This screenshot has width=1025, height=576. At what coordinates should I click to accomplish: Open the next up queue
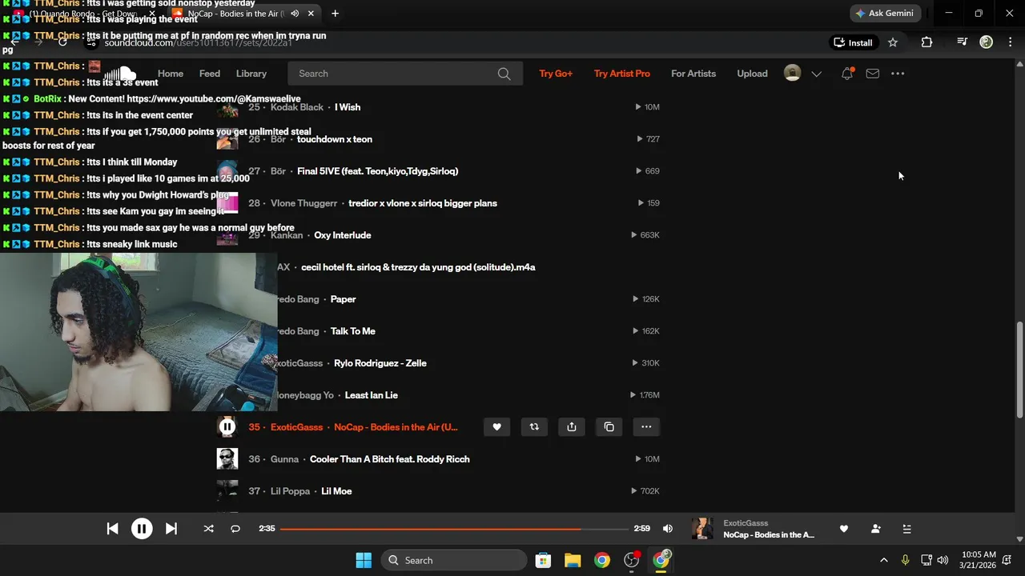pos(906,529)
